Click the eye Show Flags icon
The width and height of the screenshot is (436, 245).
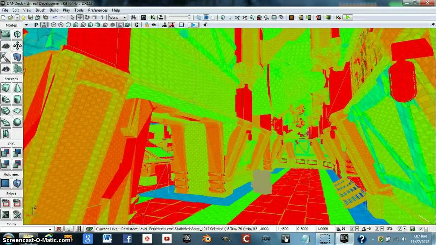point(154,25)
